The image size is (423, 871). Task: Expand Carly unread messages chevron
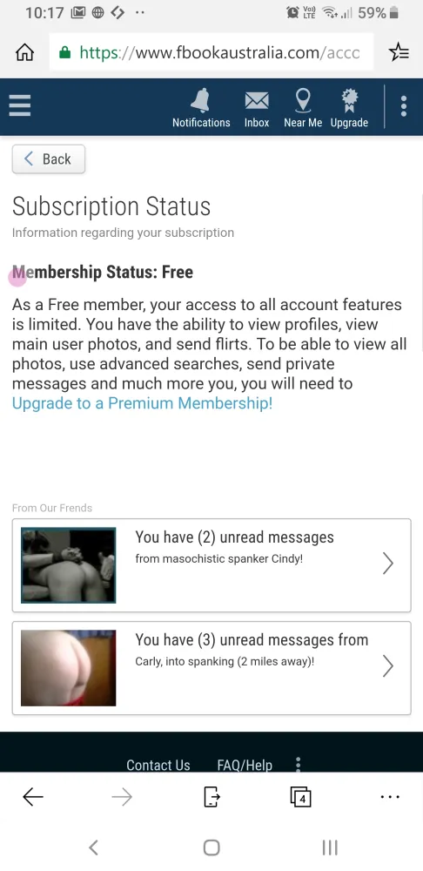tap(388, 665)
